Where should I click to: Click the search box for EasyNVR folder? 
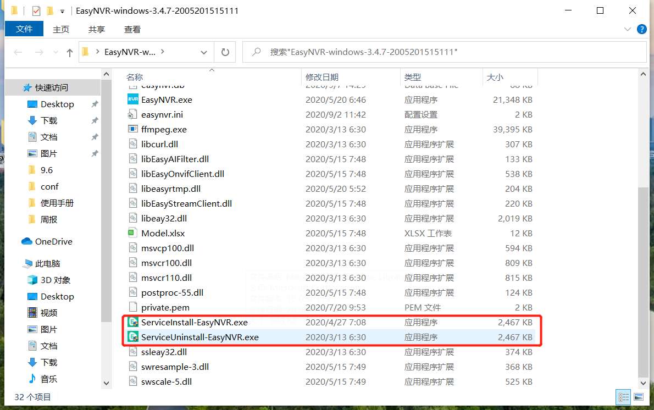444,52
